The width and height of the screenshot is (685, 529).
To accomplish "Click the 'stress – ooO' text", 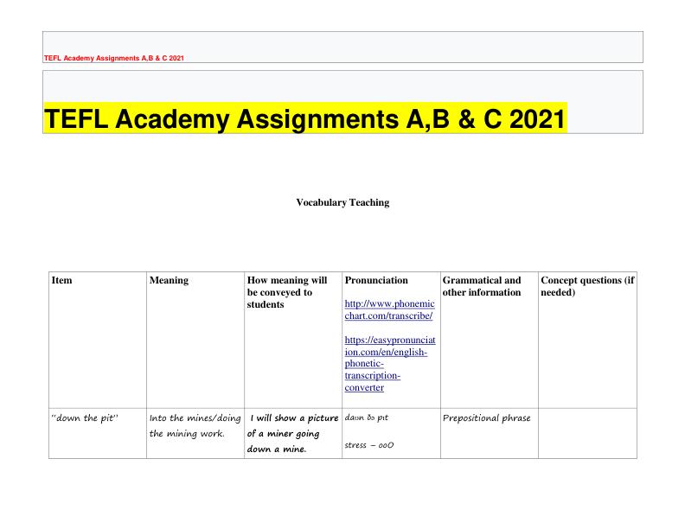I will (369, 445).
